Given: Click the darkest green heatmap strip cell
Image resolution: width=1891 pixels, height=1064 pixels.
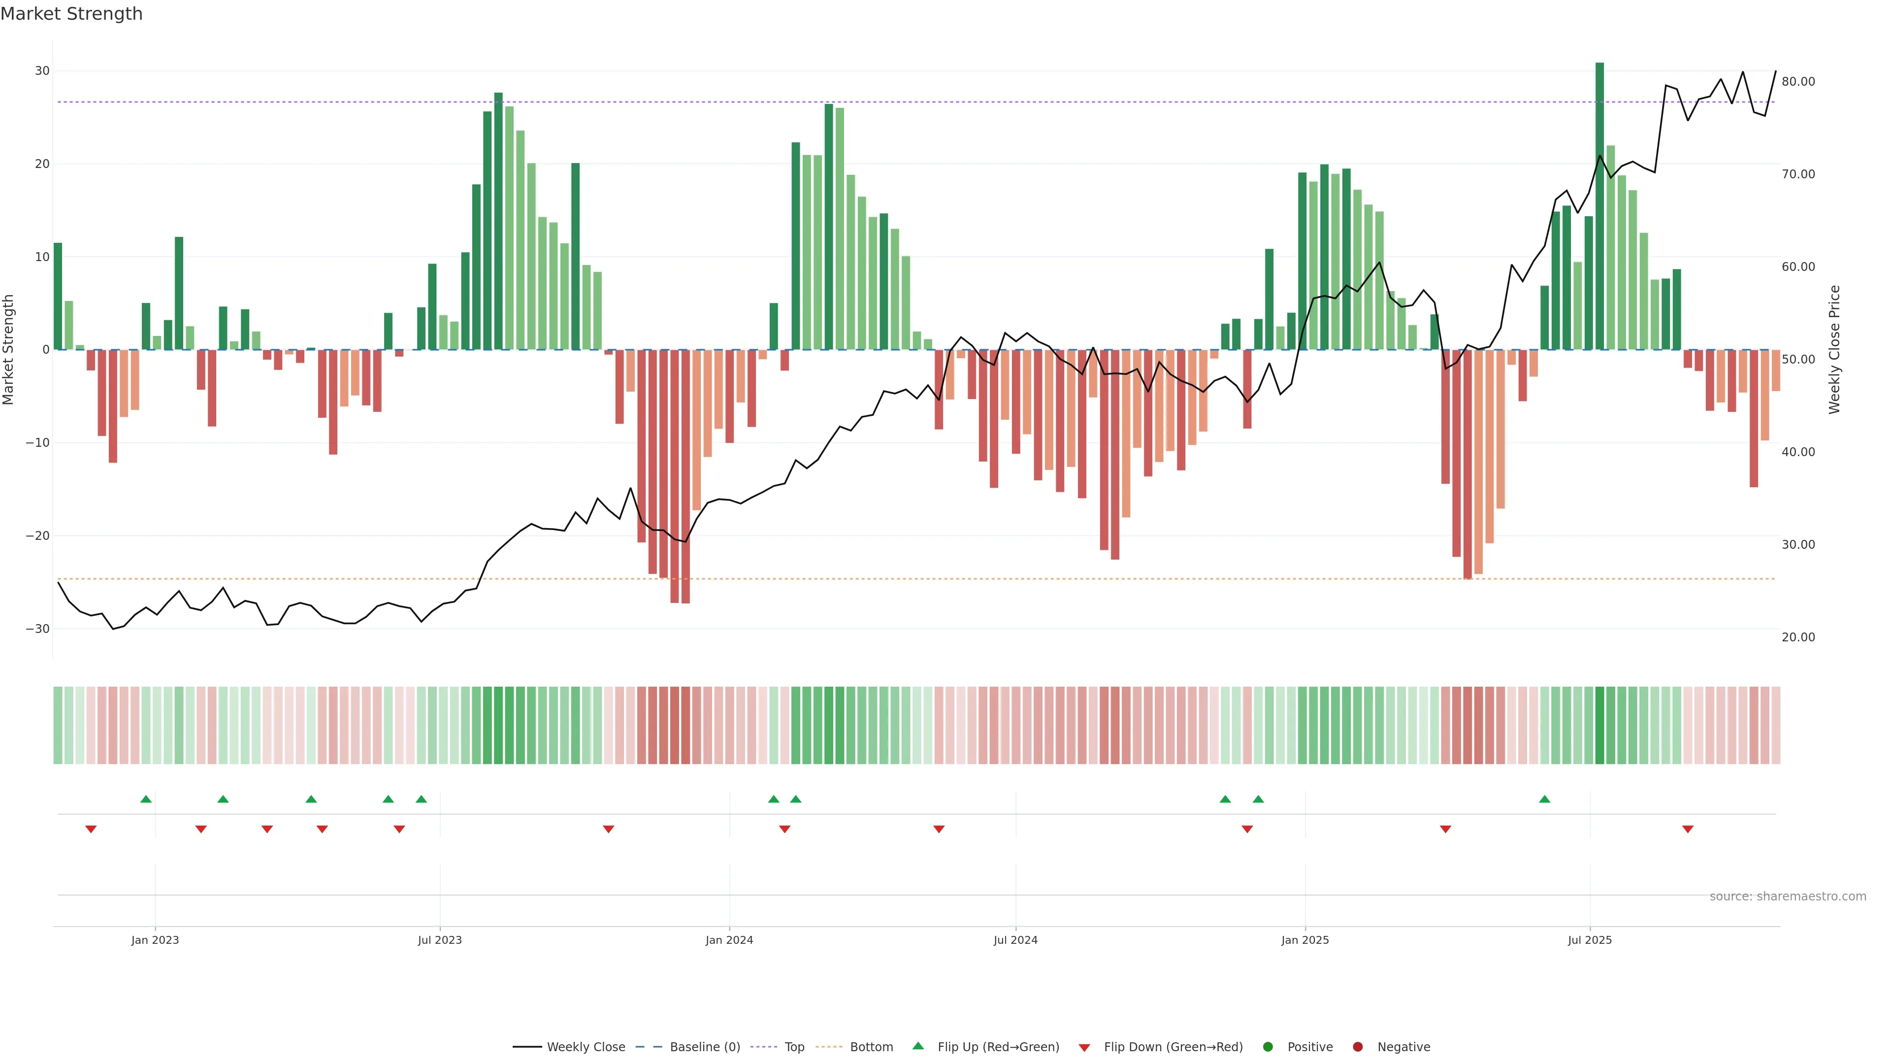Looking at the screenshot, I should point(1599,726).
